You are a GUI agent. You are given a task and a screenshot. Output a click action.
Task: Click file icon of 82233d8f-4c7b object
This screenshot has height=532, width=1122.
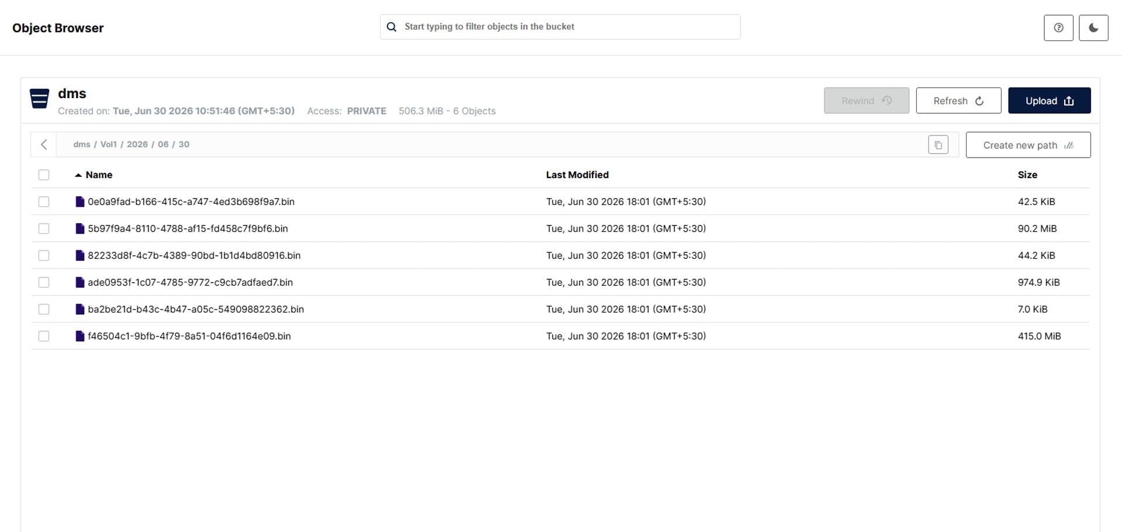click(80, 255)
